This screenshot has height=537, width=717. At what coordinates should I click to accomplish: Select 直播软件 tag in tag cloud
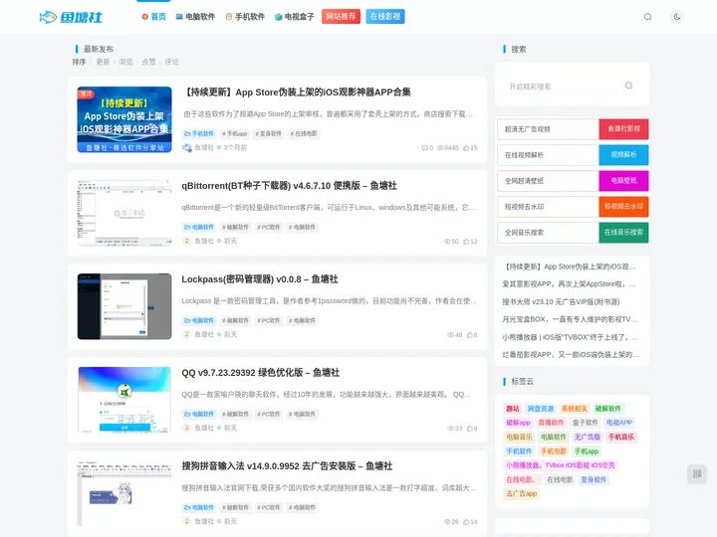point(551,423)
